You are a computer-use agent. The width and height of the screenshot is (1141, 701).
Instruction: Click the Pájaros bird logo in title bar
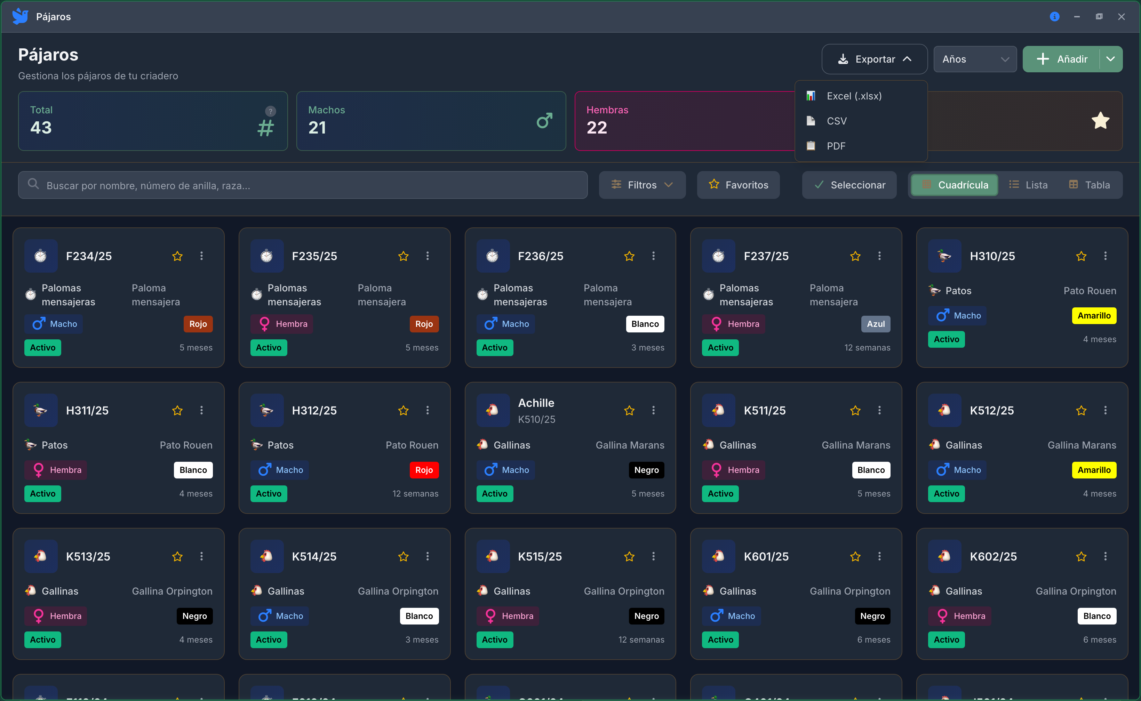click(x=20, y=16)
